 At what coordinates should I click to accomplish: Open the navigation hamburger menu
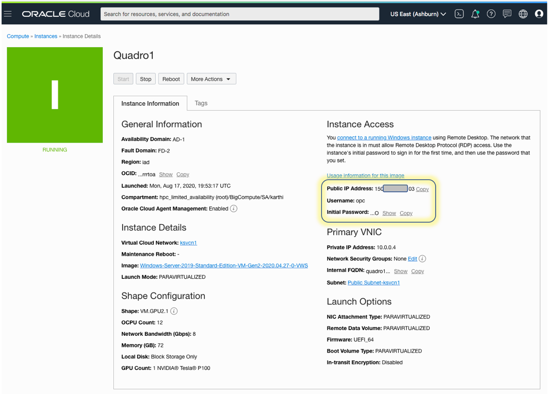(7, 14)
